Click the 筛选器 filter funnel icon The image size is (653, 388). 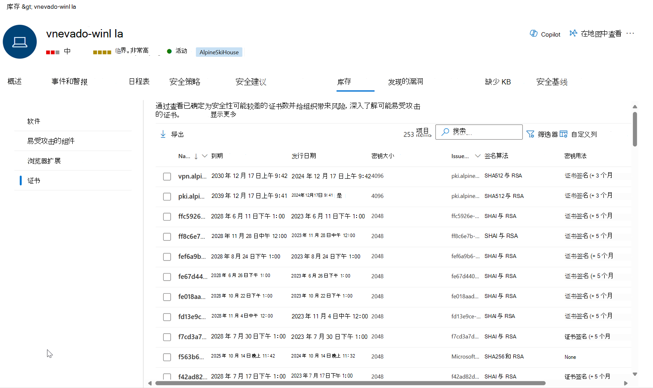(530, 134)
